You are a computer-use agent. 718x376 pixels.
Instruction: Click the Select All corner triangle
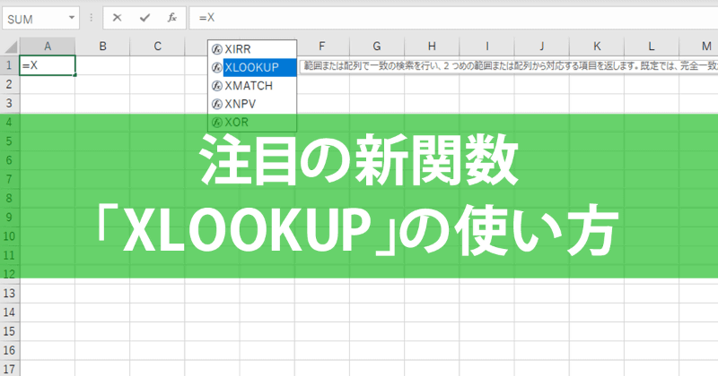pyautogui.click(x=10, y=47)
